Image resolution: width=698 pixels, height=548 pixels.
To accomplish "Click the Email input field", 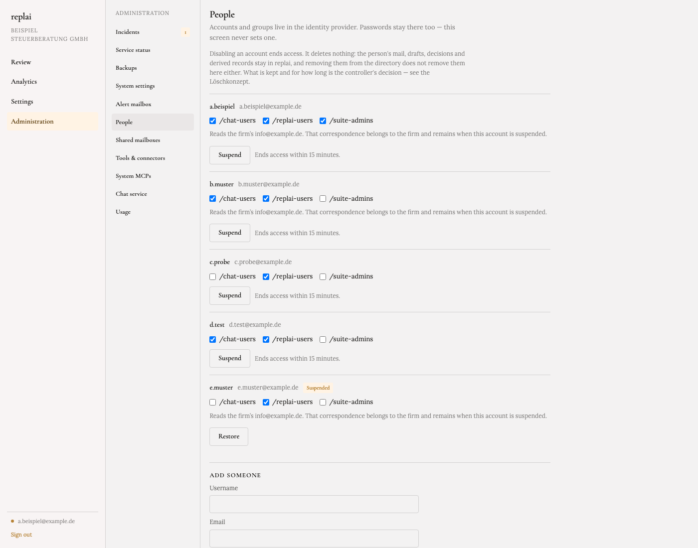I will click(x=314, y=539).
